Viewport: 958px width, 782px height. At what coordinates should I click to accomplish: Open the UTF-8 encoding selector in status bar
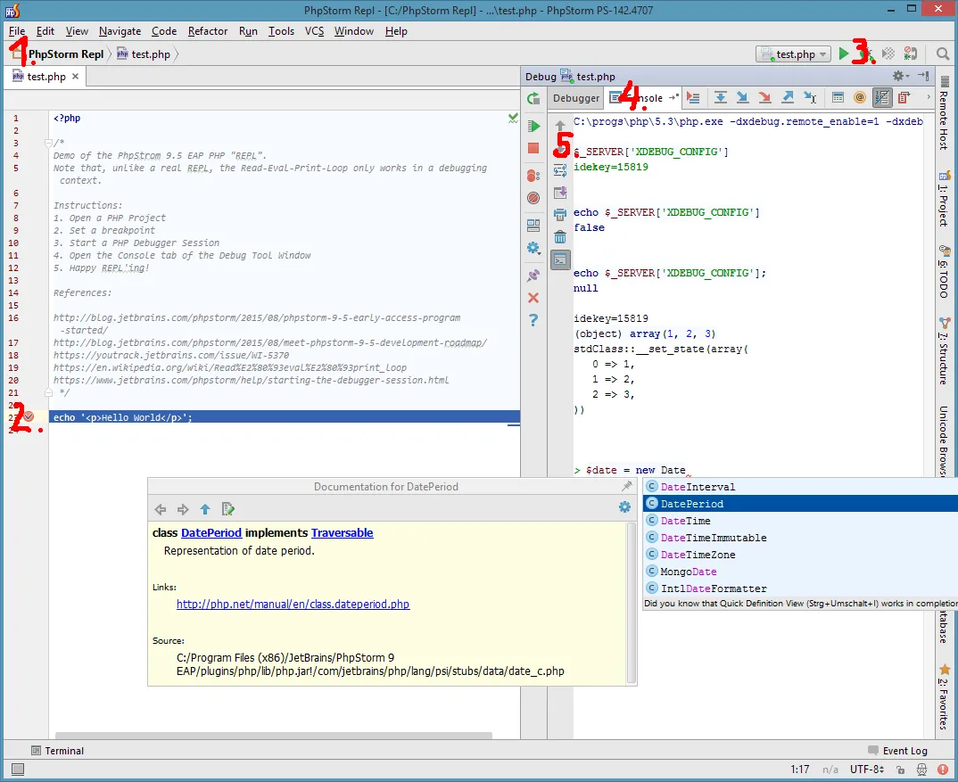click(x=866, y=769)
